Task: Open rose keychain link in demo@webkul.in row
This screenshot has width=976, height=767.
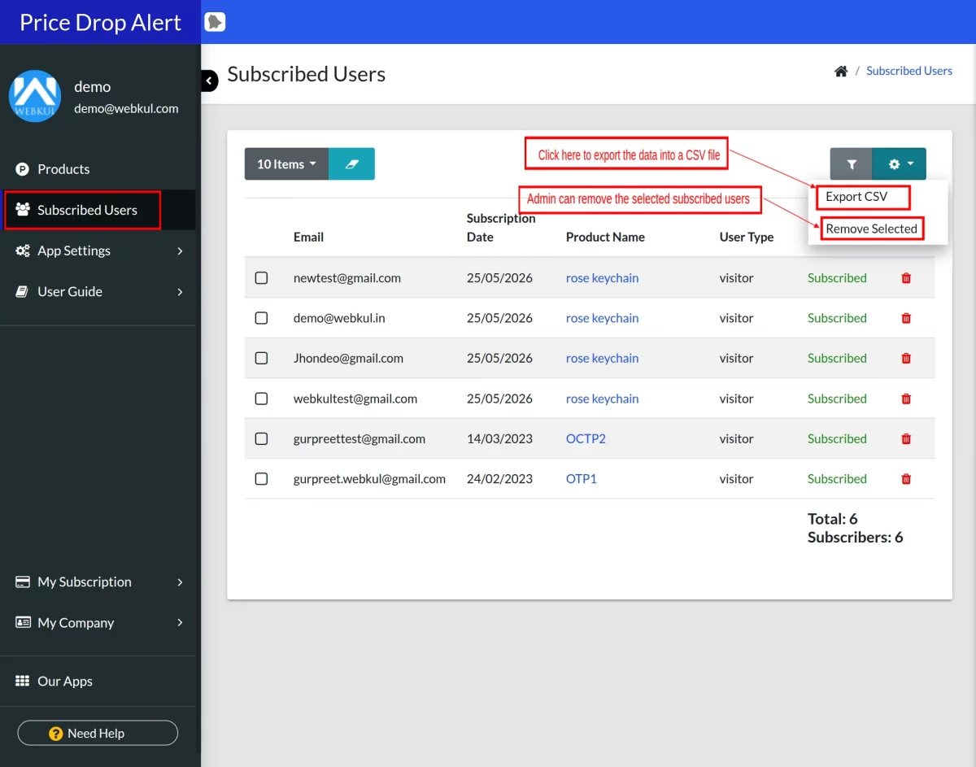Action: (602, 318)
